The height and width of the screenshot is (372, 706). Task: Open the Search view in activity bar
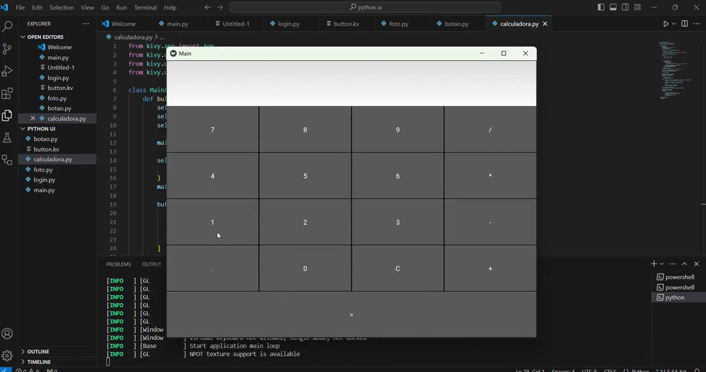point(7,26)
